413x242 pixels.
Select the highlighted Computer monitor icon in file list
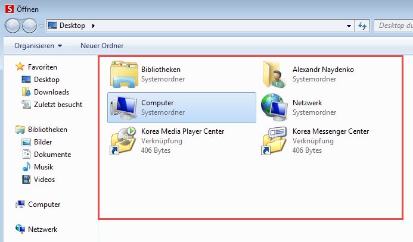click(124, 108)
